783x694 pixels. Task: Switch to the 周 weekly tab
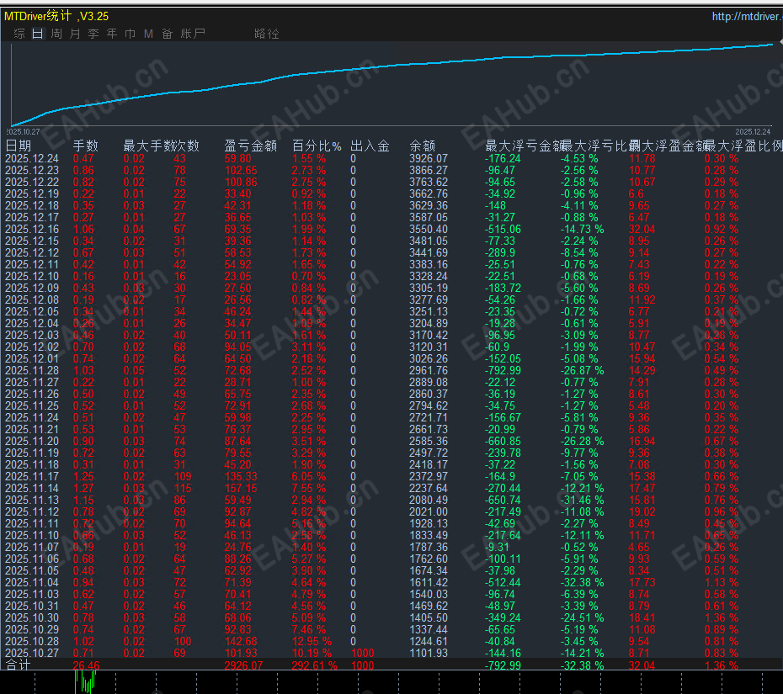coord(56,34)
